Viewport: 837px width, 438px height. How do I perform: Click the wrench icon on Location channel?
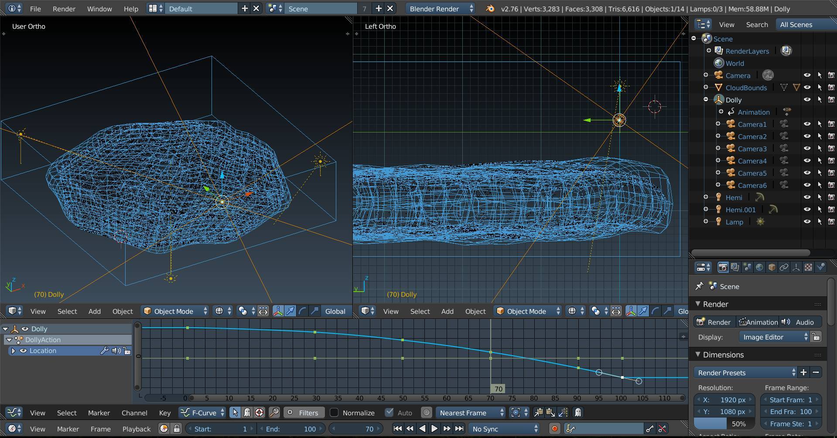pyautogui.click(x=104, y=351)
